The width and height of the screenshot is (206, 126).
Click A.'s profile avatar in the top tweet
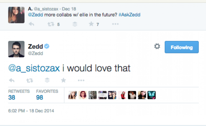click(x=16, y=15)
